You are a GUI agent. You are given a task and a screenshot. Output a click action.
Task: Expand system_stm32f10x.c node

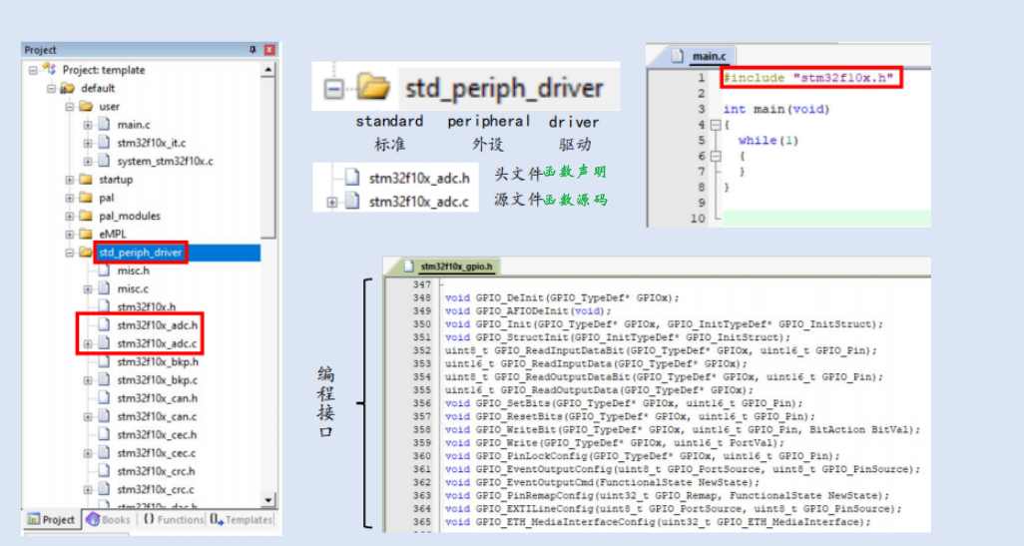tap(88, 162)
